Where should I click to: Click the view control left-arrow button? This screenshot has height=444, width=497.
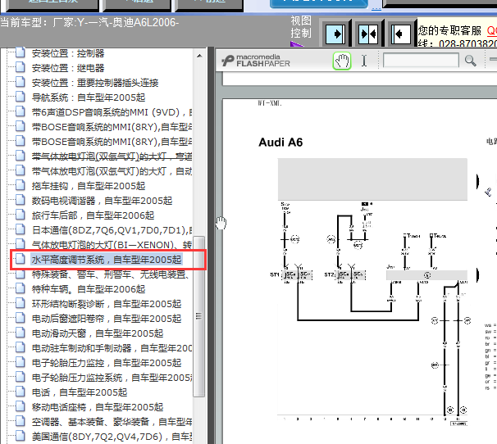(401, 34)
